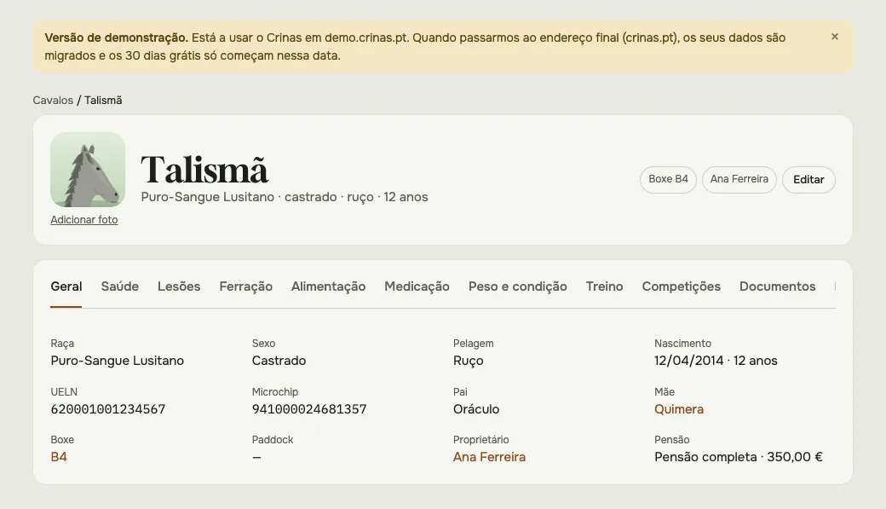
Task: Select the Geral tab
Action: 66,286
